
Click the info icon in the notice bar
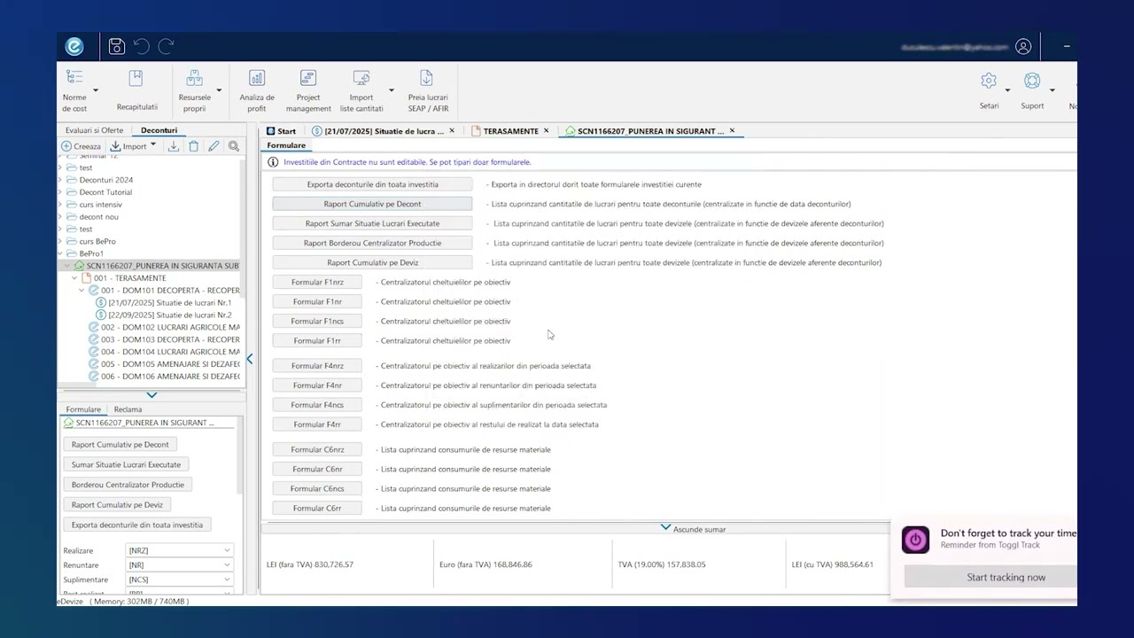click(x=273, y=162)
